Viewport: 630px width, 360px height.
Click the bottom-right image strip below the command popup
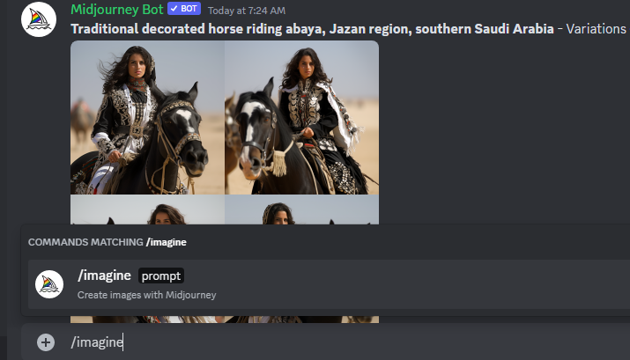click(301, 320)
